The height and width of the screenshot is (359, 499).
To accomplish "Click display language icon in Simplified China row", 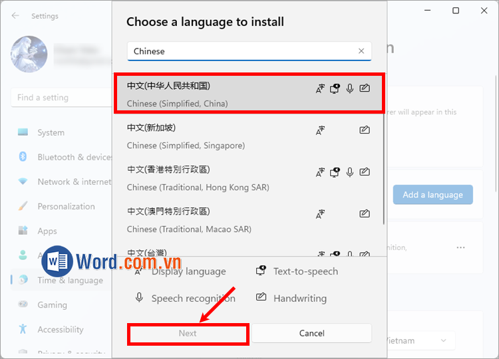I will point(320,88).
